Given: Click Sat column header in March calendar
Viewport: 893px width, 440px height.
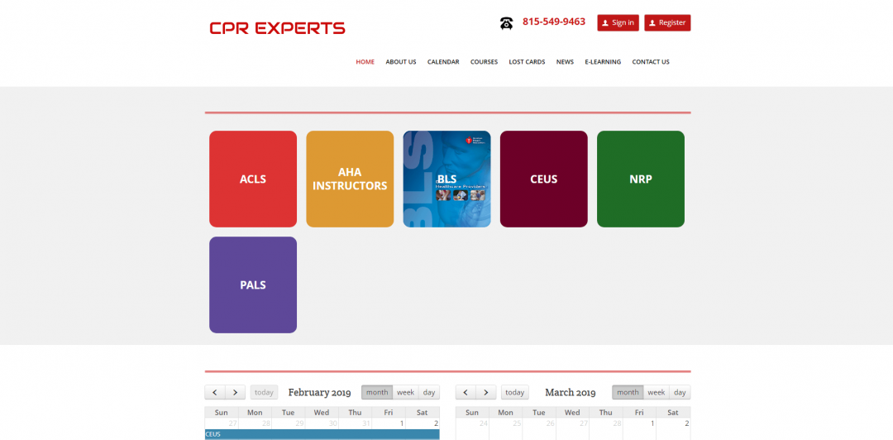Looking at the screenshot, I should [673, 413].
